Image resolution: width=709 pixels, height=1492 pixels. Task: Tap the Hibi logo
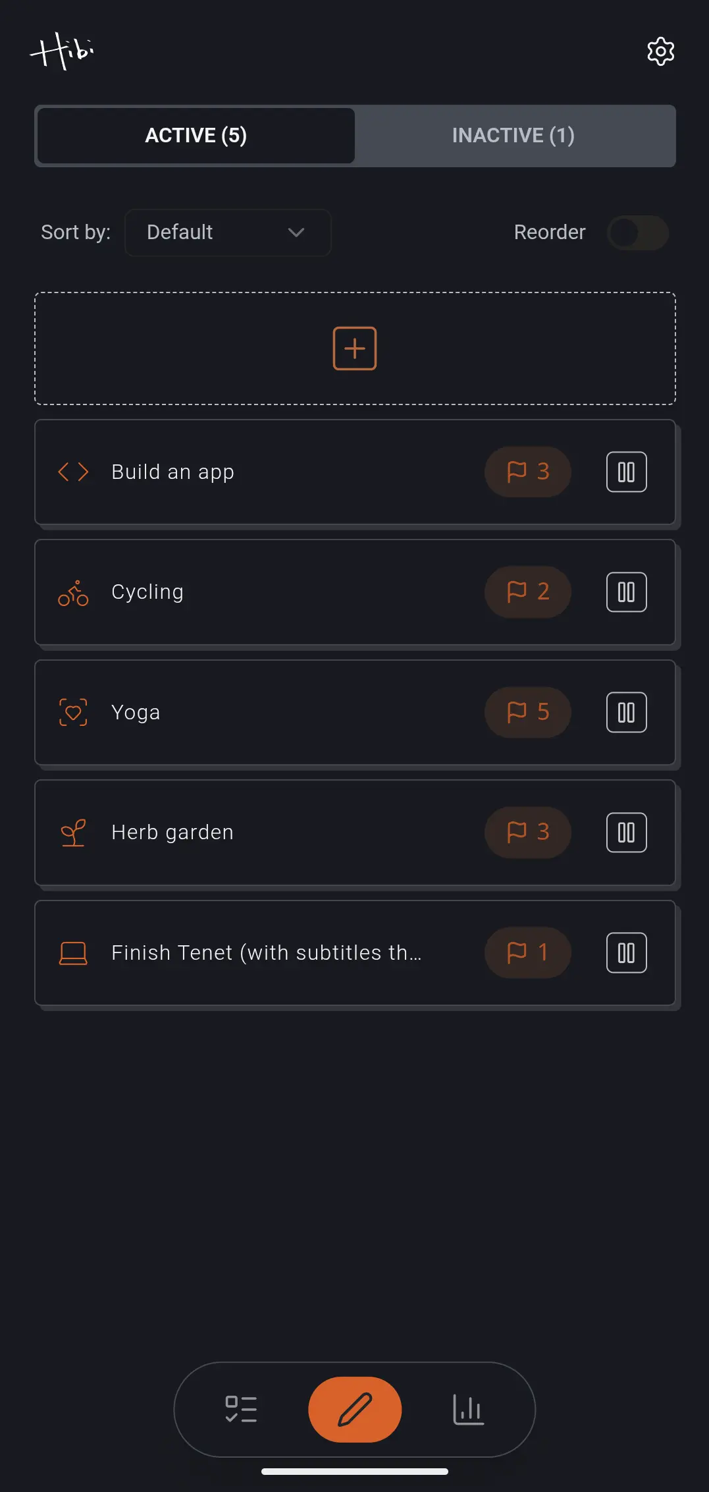[63, 51]
